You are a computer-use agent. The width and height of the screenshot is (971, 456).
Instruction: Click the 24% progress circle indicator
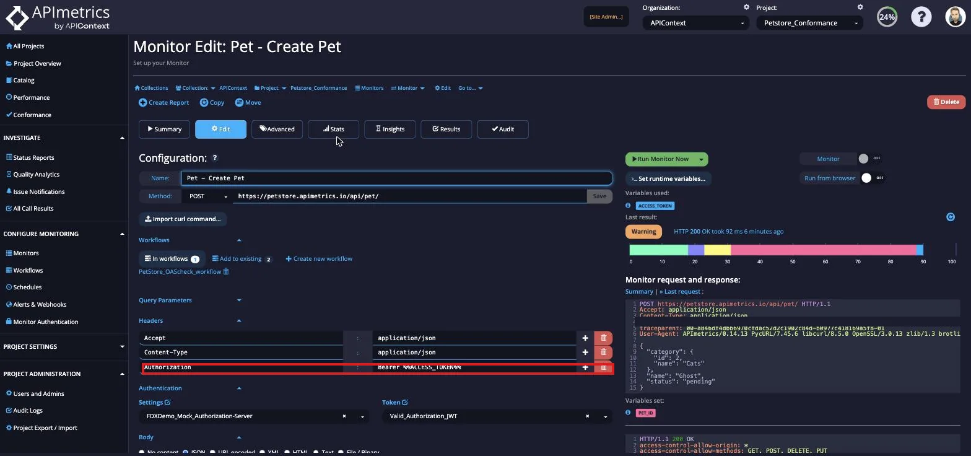[887, 17]
